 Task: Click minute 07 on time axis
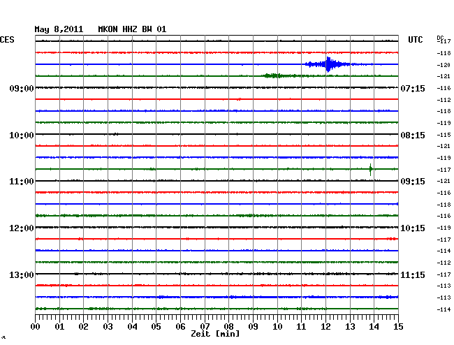click(205, 327)
